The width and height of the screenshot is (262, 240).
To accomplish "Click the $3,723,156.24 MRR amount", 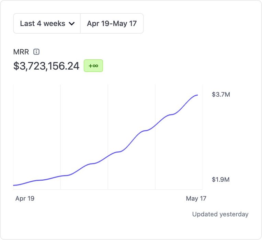I will coord(46,66).
